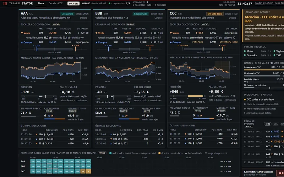Click the BBB position limit bar
This screenshot has height=177, width=284.
[x=113, y=96]
